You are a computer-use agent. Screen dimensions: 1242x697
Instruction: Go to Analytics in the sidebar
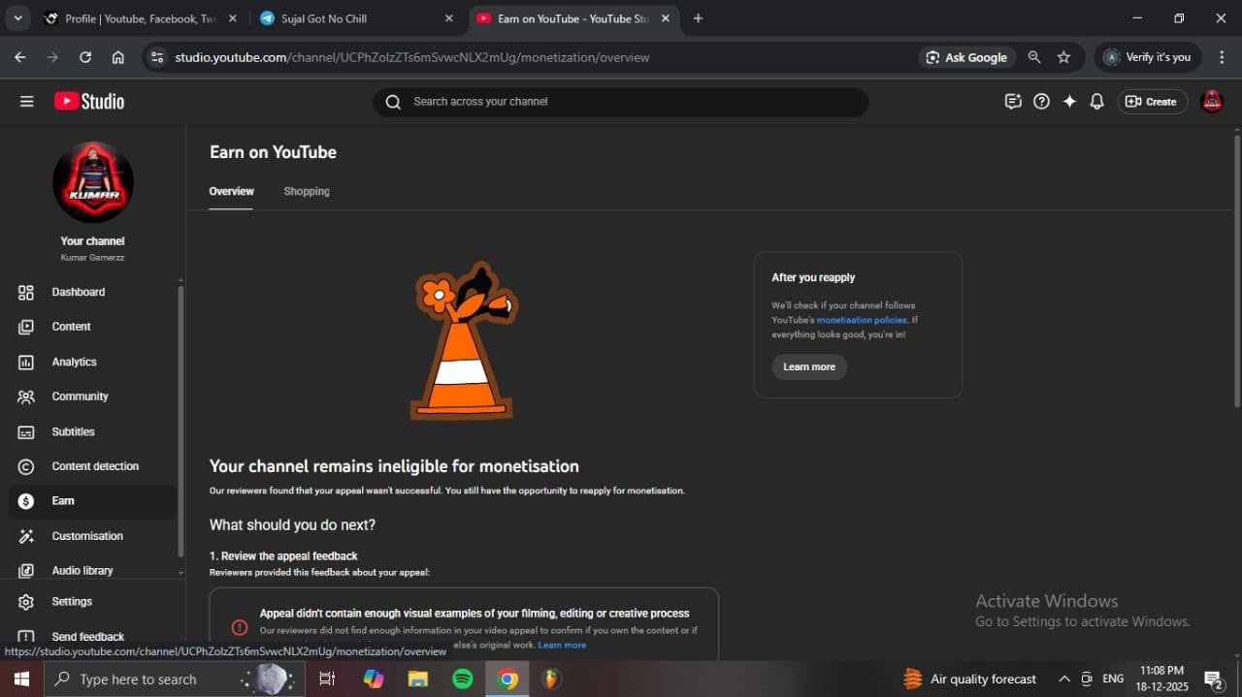click(74, 362)
